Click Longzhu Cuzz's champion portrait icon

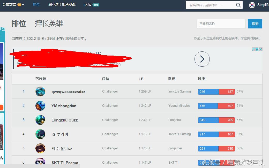click(40, 120)
